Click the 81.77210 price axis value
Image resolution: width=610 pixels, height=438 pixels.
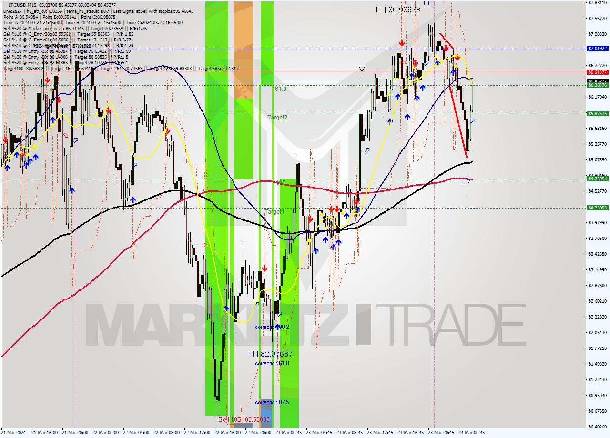[x=598, y=348]
